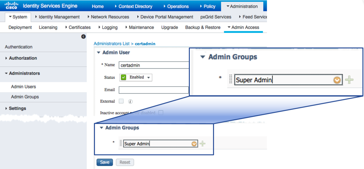Select Admin Users in the sidebar
This screenshot has width=364, height=169.
click(x=23, y=87)
